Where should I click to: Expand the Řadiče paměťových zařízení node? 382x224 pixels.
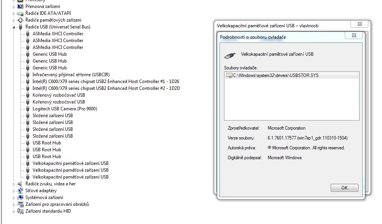point(14,21)
